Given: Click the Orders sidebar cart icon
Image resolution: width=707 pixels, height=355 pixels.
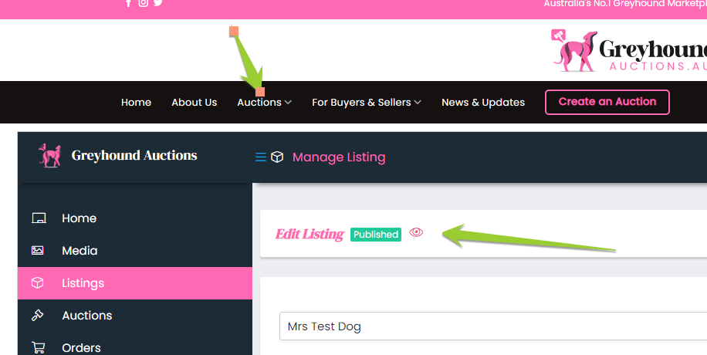Looking at the screenshot, I should tap(39, 348).
